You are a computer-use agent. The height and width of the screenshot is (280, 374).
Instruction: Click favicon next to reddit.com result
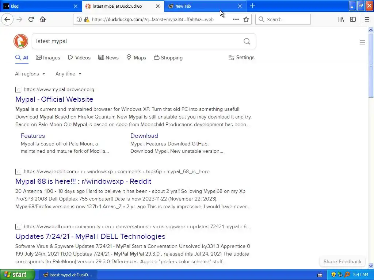tap(18, 172)
